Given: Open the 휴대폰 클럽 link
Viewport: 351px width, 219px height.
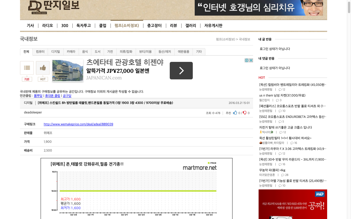Looking at the screenshot, I should tap(53, 96).
